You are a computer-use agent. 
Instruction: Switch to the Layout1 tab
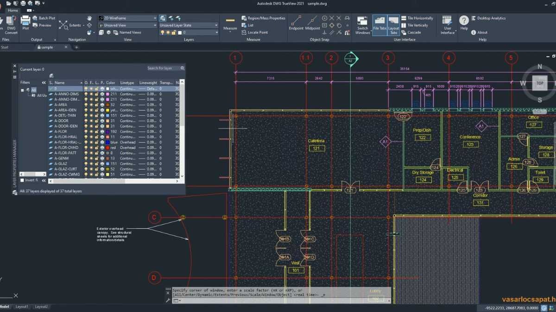pyautogui.click(x=22, y=306)
